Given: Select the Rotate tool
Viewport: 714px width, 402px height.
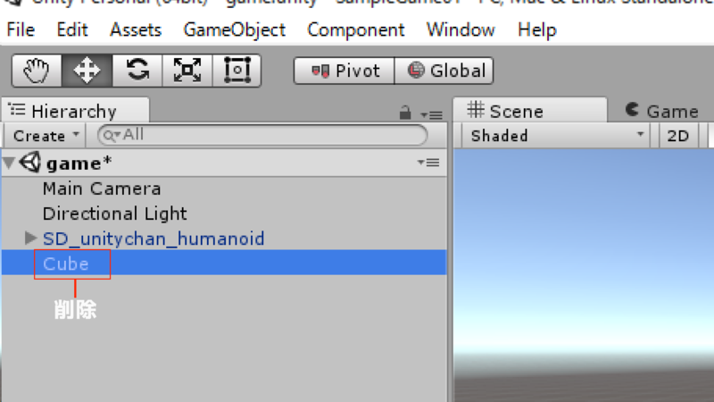Looking at the screenshot, I should (x=137, y=71).
